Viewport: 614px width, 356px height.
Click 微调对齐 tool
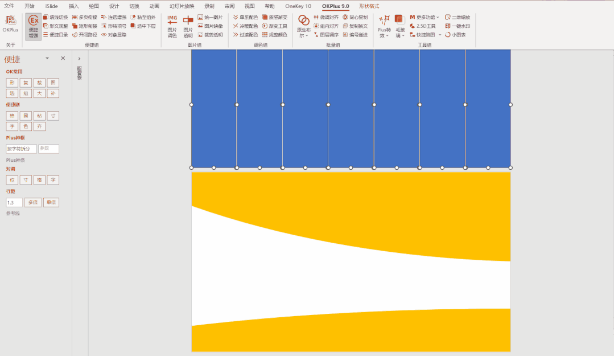click(326, 17)
